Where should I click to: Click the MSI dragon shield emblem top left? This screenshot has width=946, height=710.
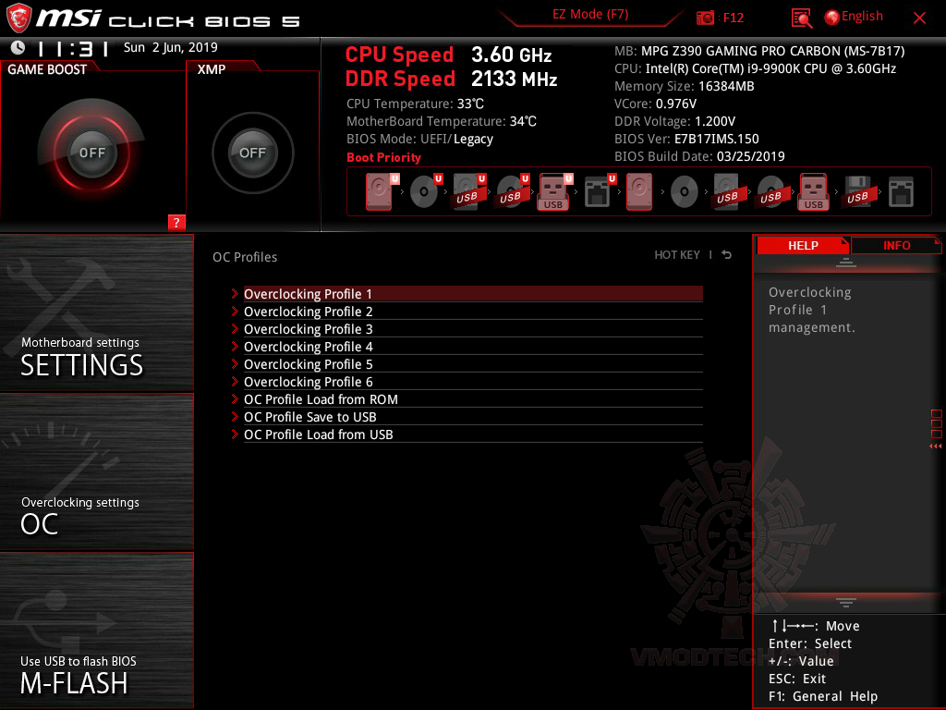(19, 16)
